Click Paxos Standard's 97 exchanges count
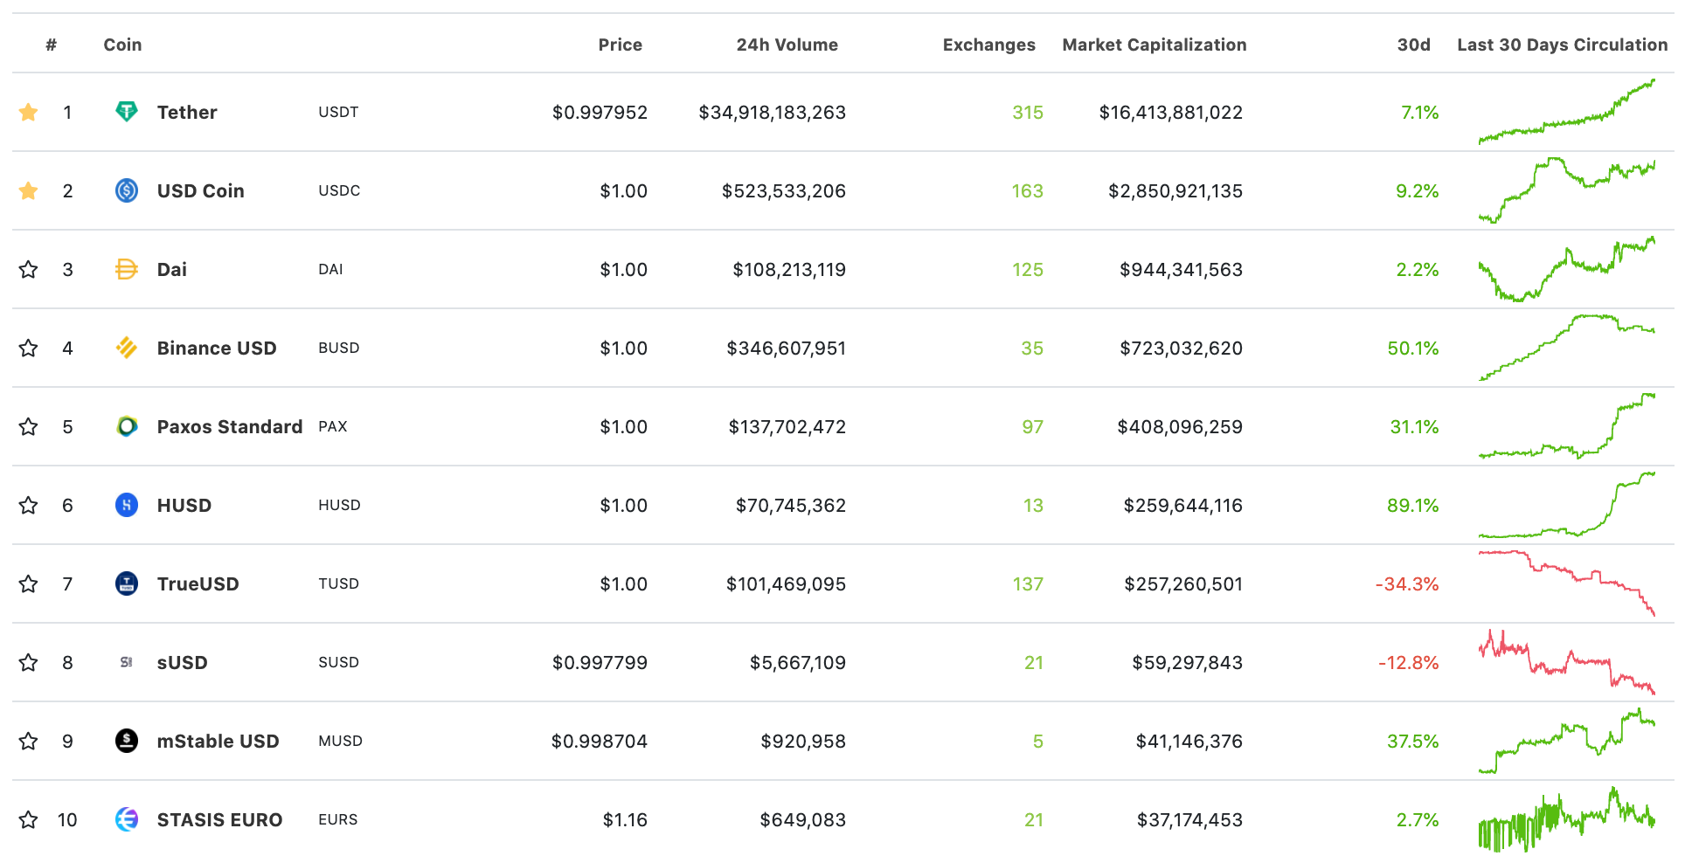The height and width of the screenshot is (856, 1685). coord(1033,426)
